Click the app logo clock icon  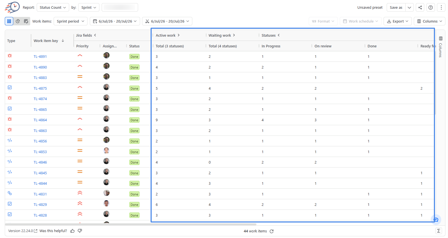[12, 7]
